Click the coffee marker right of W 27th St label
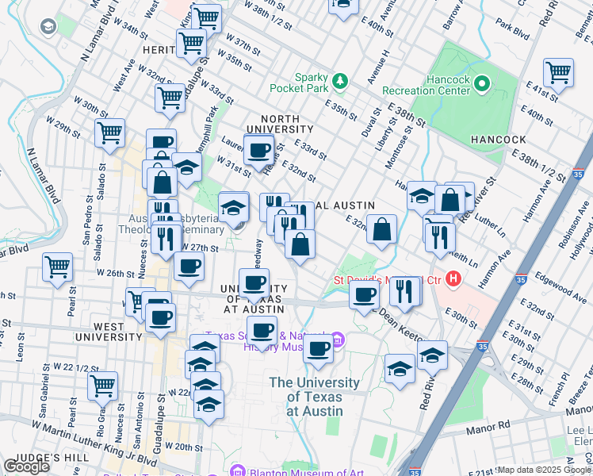The width and height of the screenshot is (593, 476). [x=189, y=267]
